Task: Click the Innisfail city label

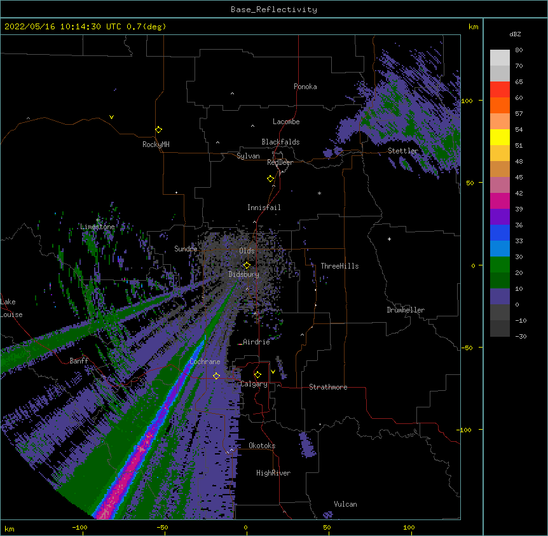Action: pos(264,208)
